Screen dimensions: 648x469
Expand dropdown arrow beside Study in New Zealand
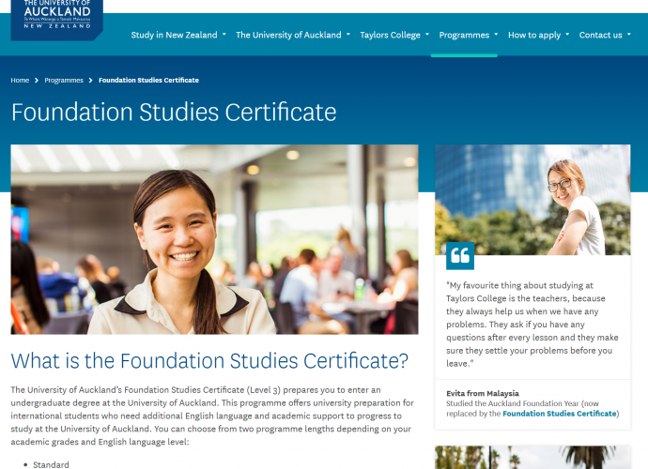224,35
